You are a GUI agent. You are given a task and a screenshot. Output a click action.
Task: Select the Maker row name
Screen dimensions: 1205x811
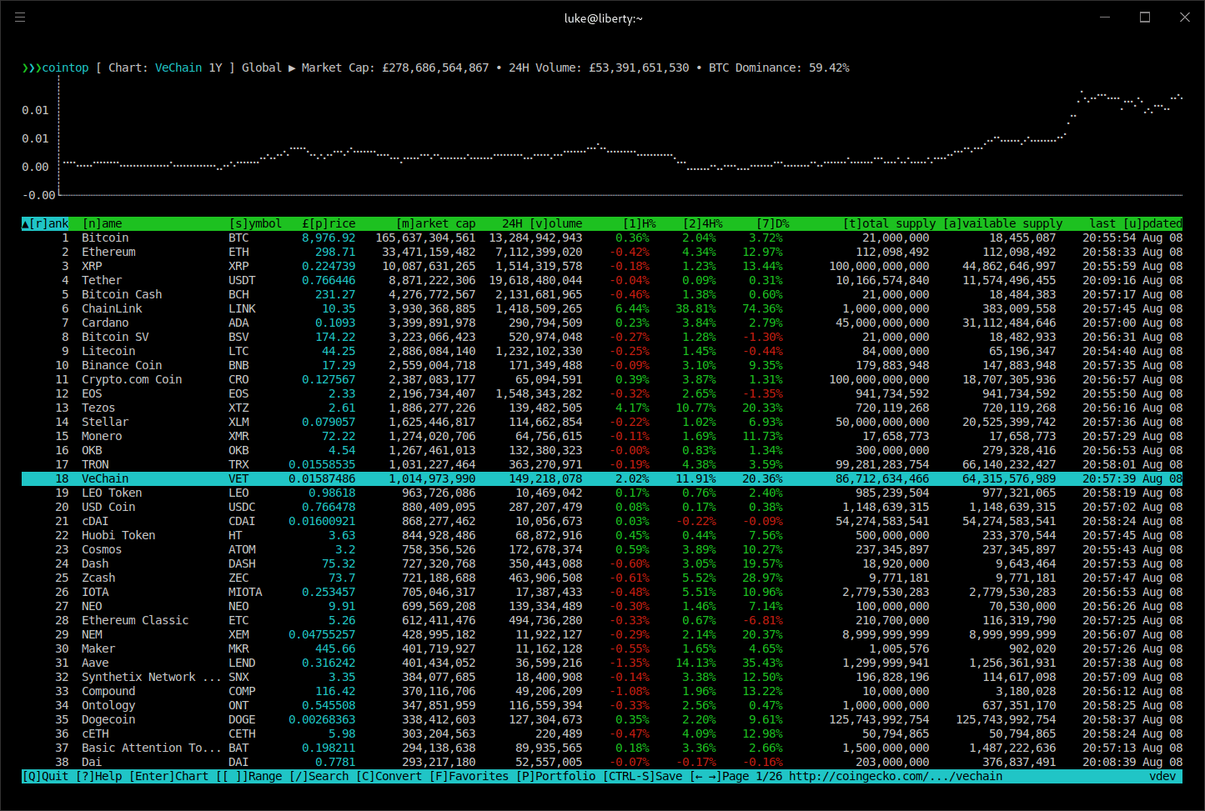coord(98,648)
